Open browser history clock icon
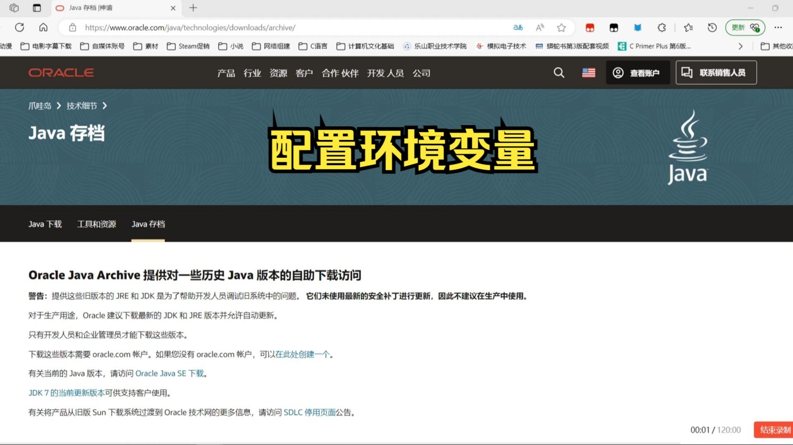Viewport: 793px width, 445px height. pyautogui.click(x=712, y=28)
